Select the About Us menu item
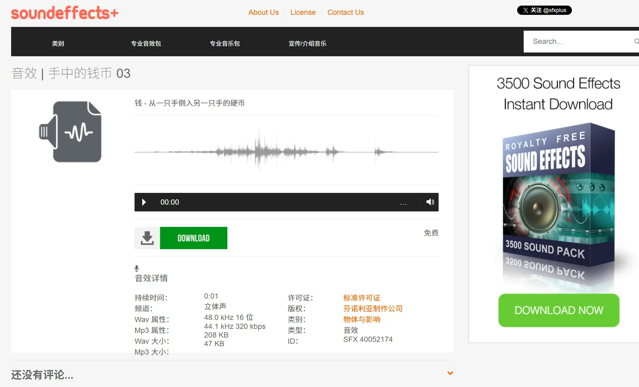 point(263,12)
